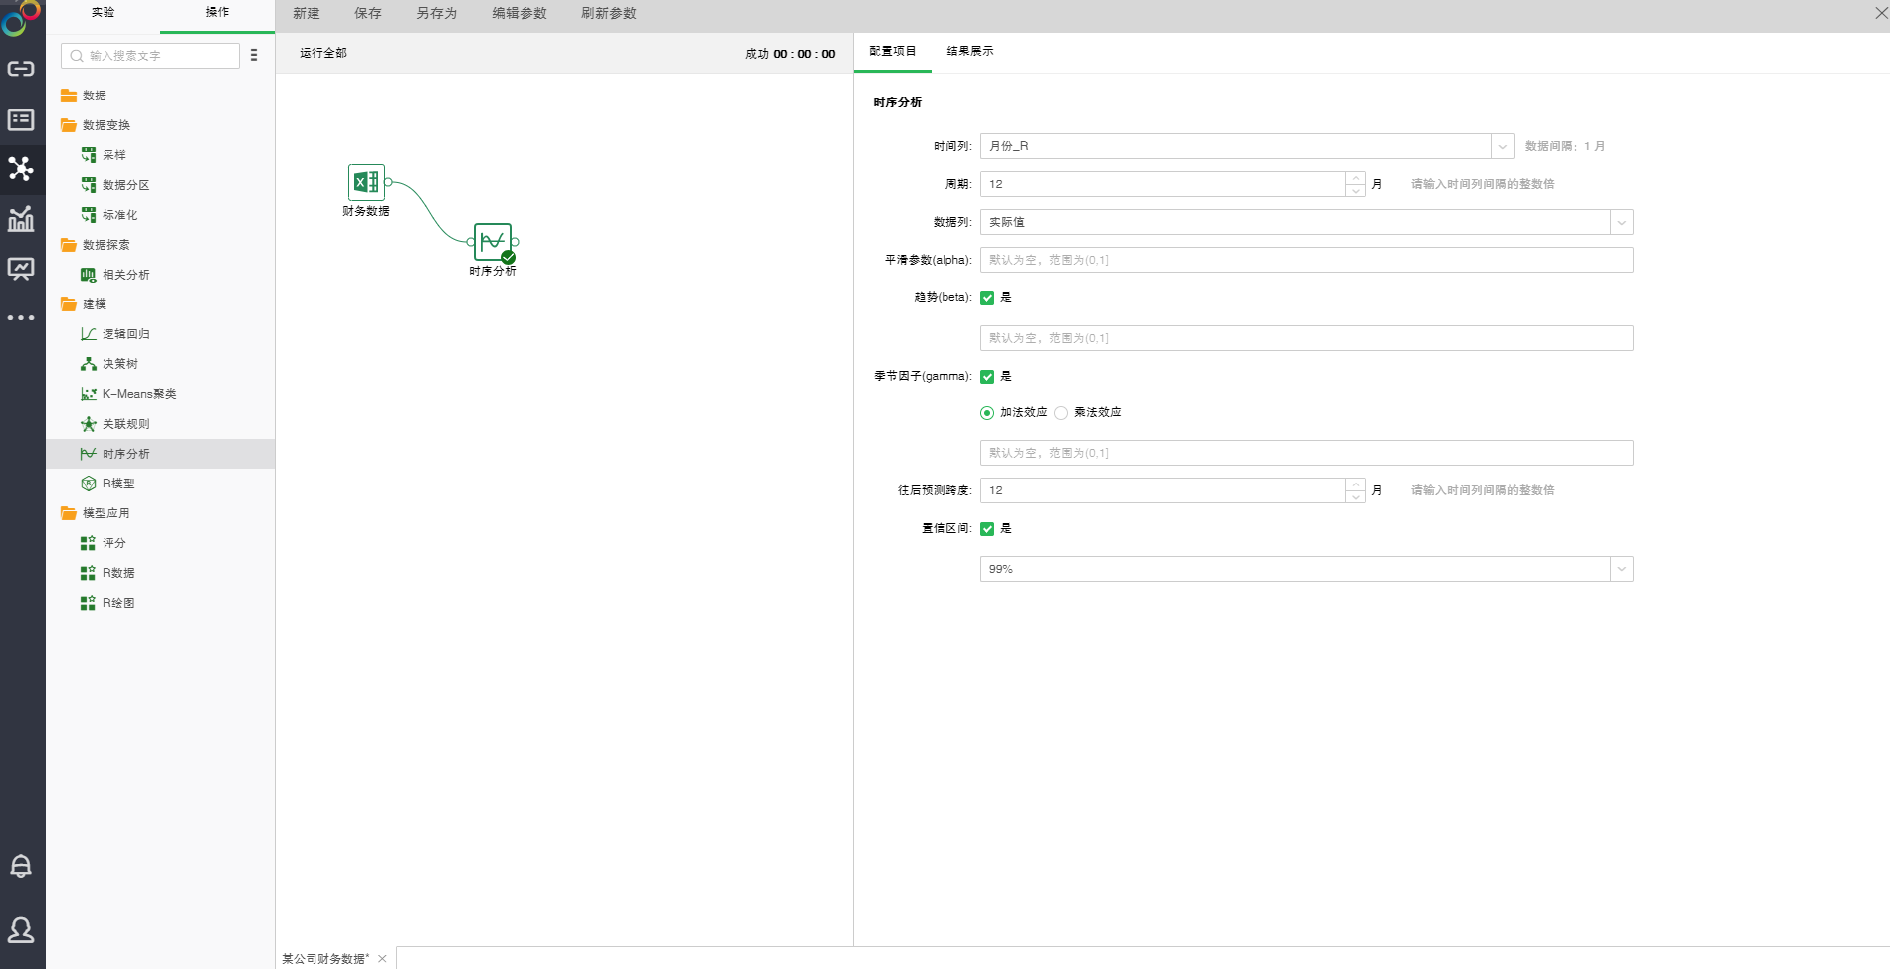The width and height of the screenshot is (1890, 969).
Task: Expand the 数据列 dropdown
Action: (1621, 222)
